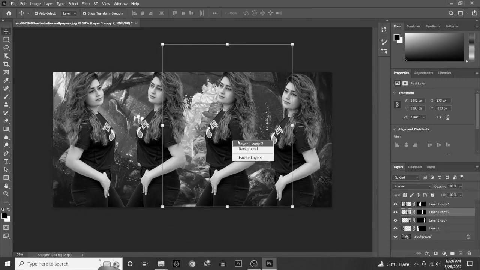Viewport: 480px width, 270px height.
Task: Select the Horizontal Type tool
Action: click(6, 162)
